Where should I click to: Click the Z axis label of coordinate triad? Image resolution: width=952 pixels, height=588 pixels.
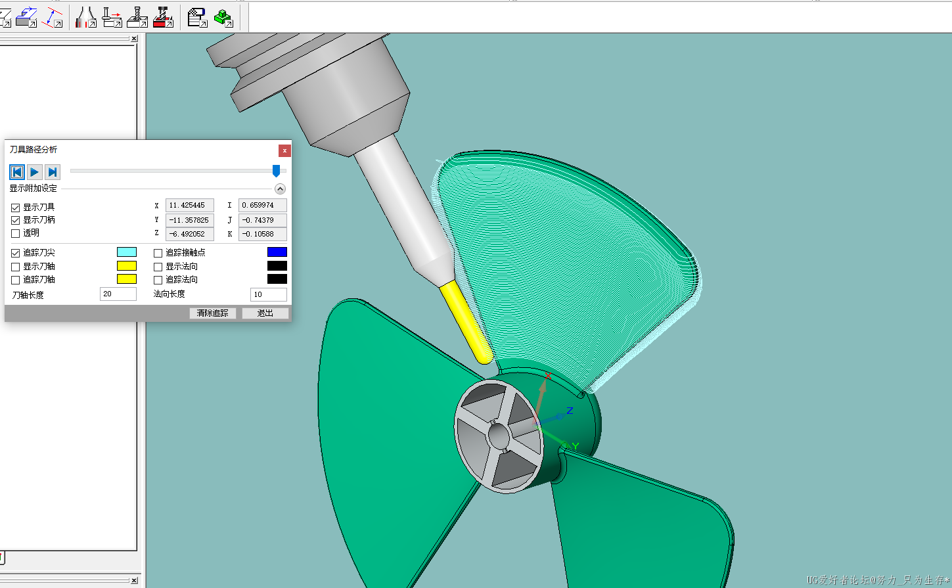570,411
